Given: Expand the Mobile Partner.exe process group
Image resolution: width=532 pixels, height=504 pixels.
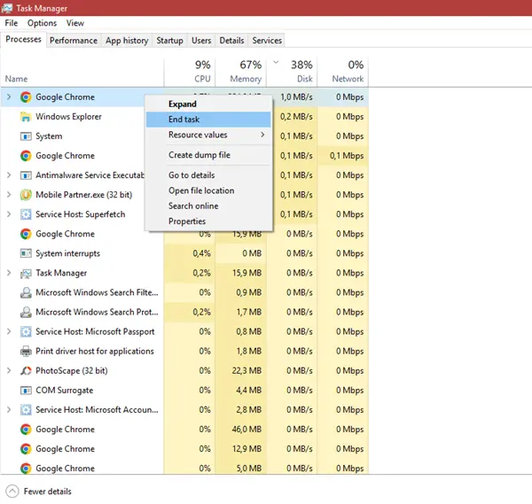Looking at the screenshot, I should coord(9,195).
